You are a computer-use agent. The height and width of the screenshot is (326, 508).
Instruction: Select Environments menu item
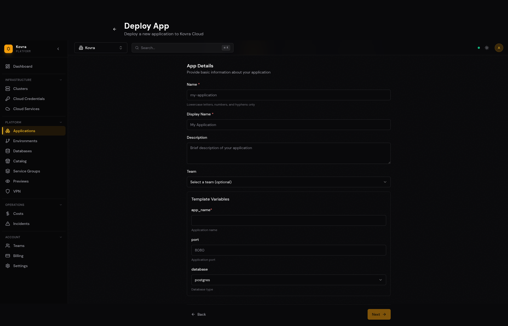34,141
